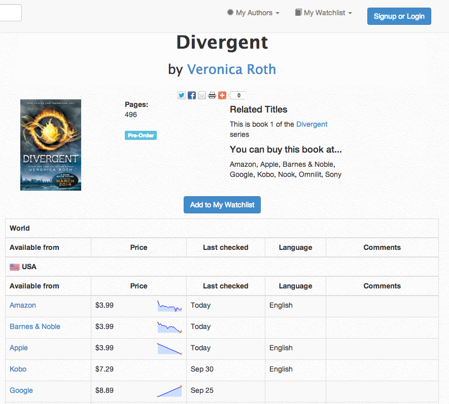Image resolution: width=449 pixels, height=404 pixels.
Task: Open the Amazon store link
Action: tap(23, 305)
